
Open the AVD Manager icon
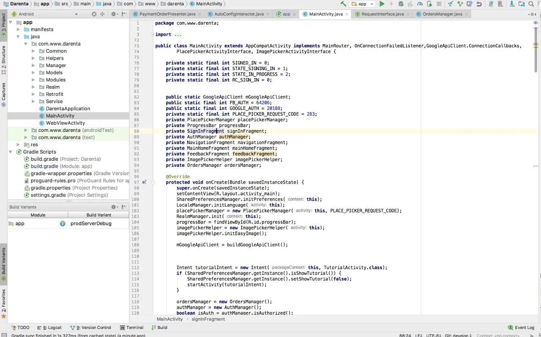pos(500,4)
